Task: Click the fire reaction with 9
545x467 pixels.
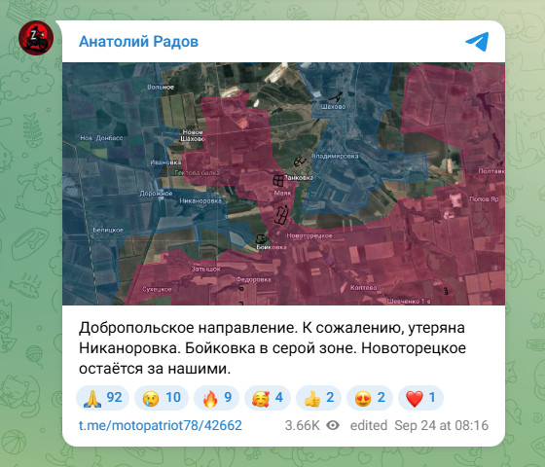Action: pyautogui.click(x=216, y=398)
